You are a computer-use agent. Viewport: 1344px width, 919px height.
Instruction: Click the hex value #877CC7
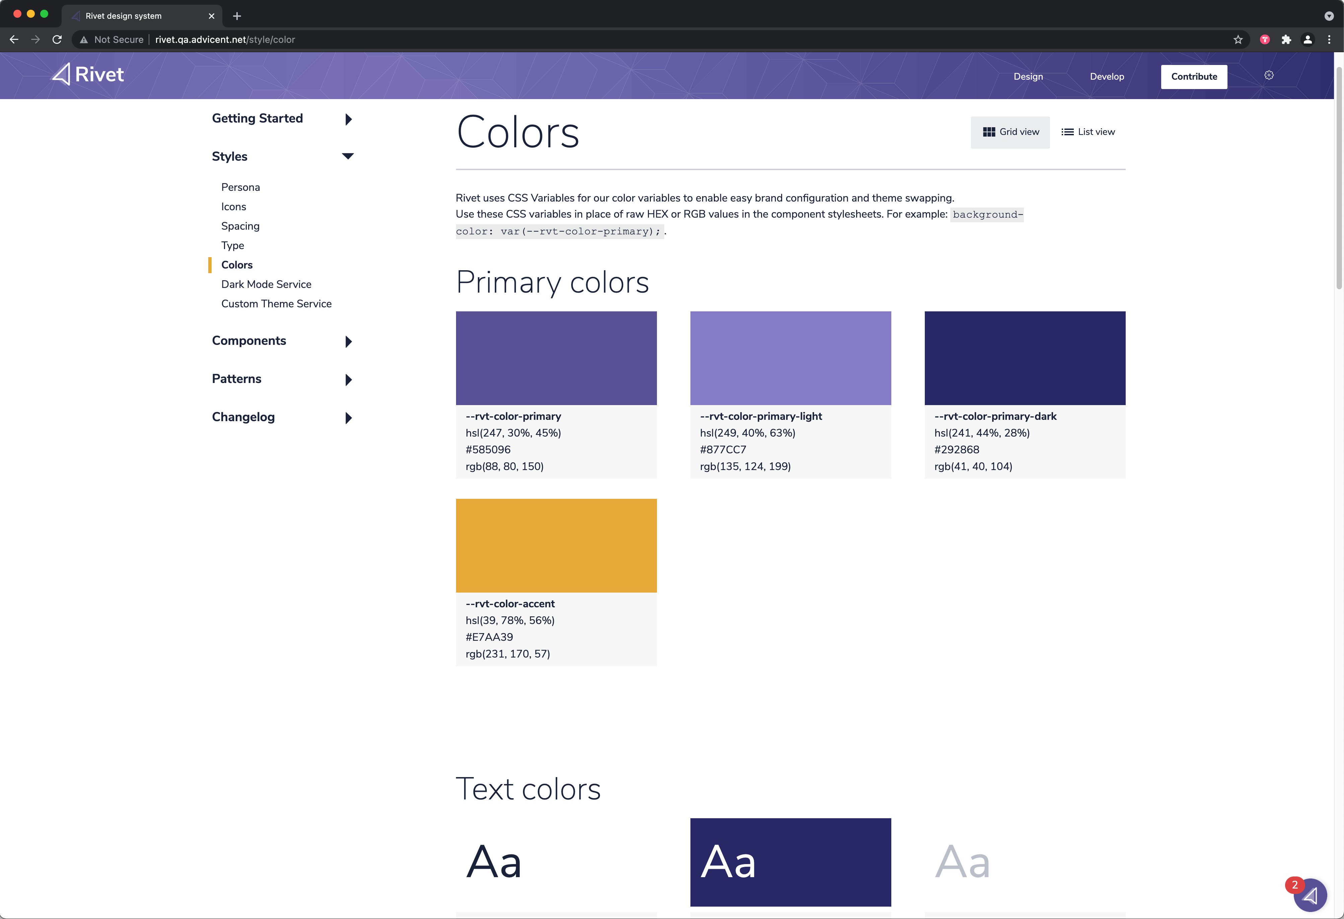click(723, 449)
